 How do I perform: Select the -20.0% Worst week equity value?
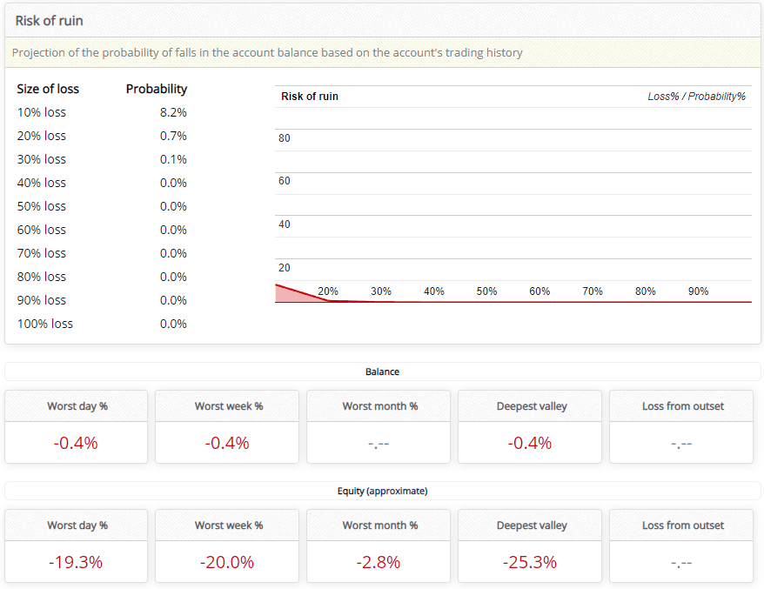[x=226, y=562]
